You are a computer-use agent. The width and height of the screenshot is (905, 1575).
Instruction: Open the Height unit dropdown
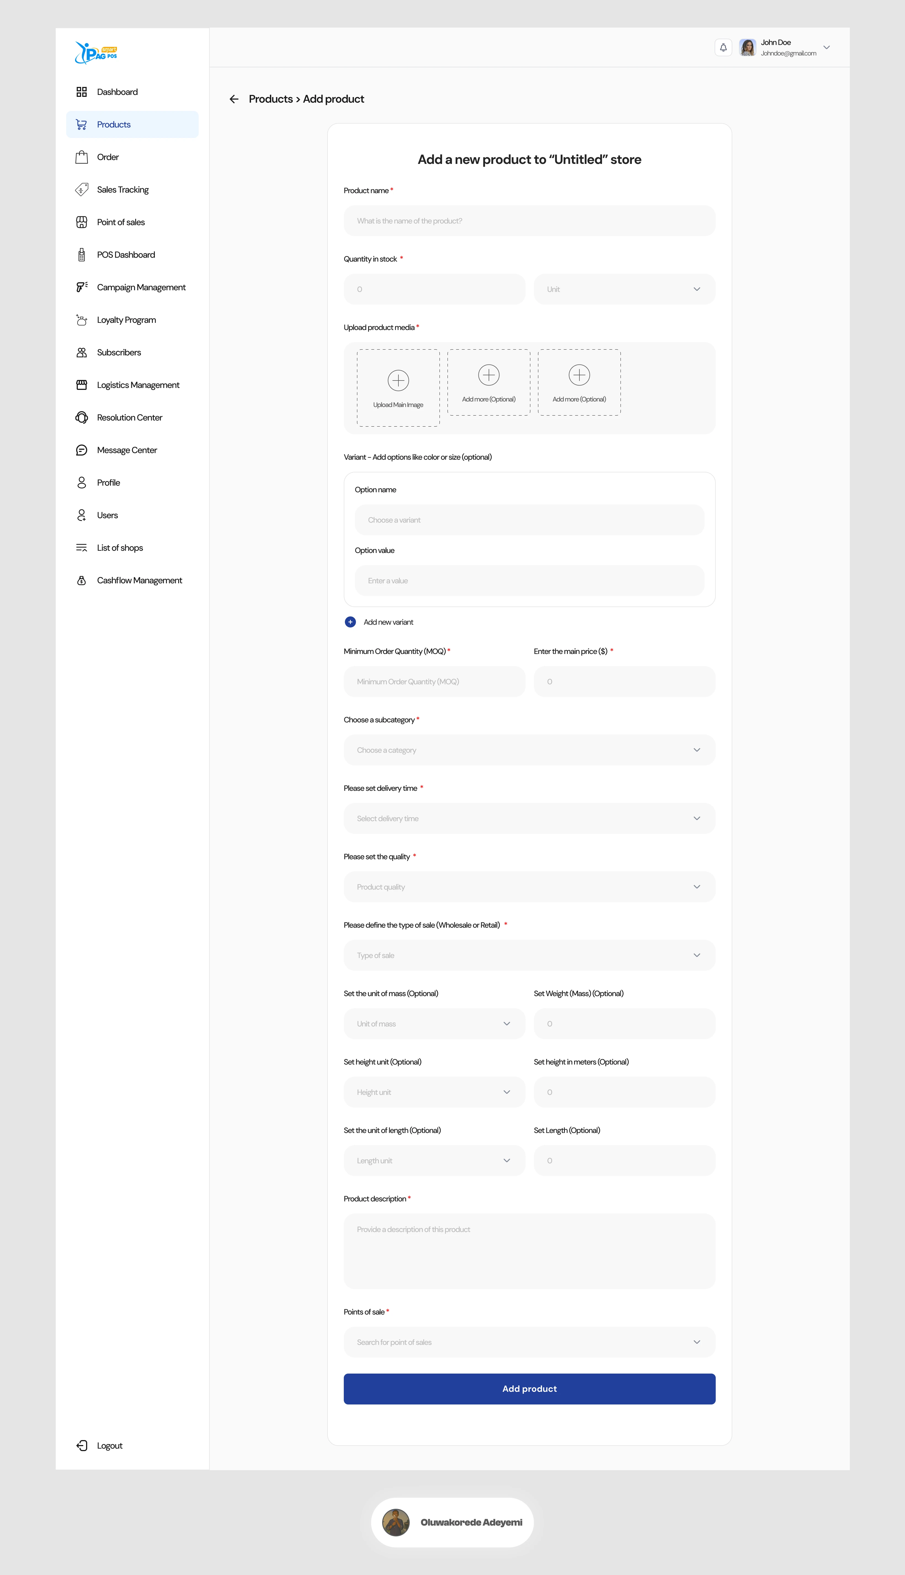tap(435, 1092)
